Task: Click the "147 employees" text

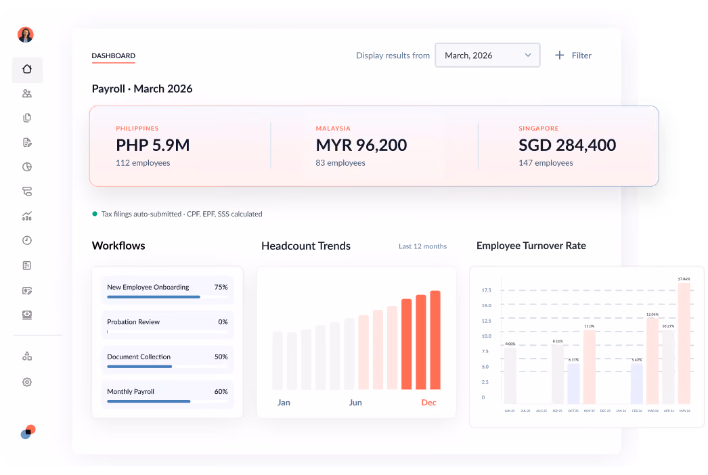Action: pyautogui.click(x=546, y=162)
